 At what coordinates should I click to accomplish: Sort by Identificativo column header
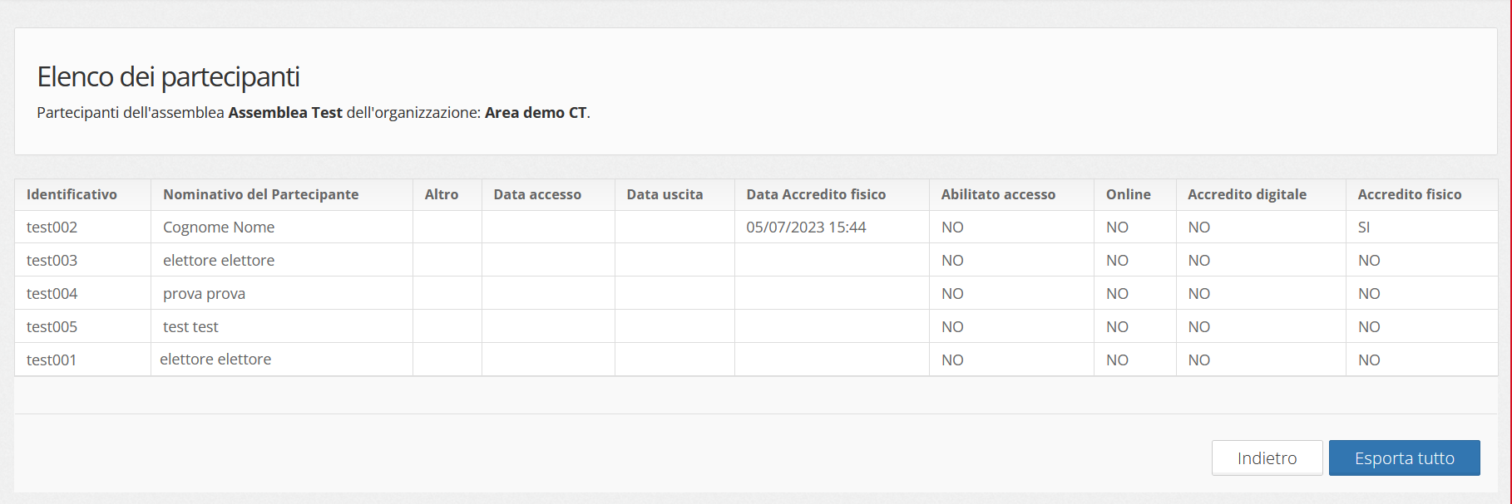[82, 194]
